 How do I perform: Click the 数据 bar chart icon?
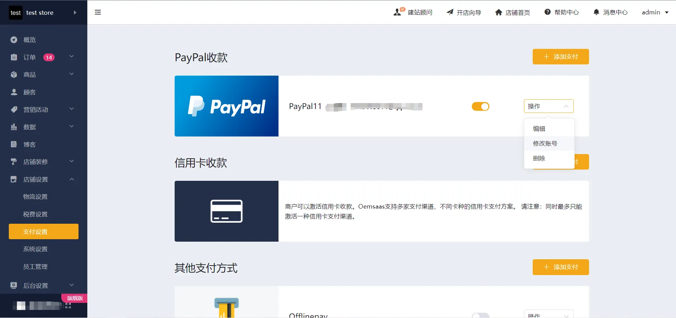click(x=14, y=127)
